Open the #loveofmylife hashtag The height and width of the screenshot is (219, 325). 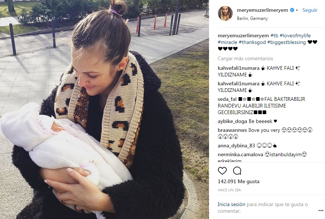click(x=295, y=35)
